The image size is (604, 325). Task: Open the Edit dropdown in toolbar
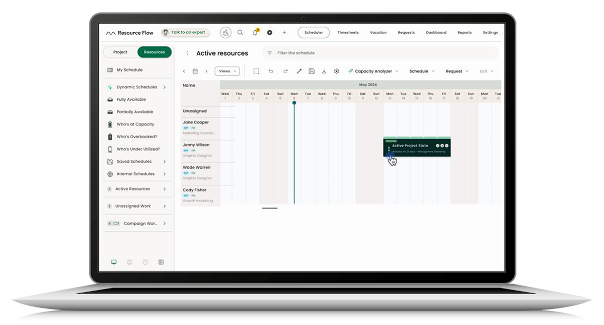486,71
